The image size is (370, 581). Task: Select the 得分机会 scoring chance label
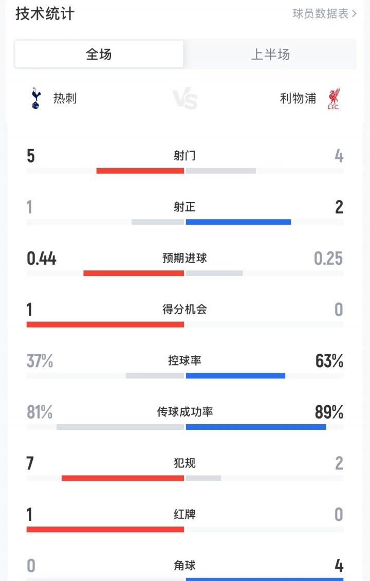(x=184, y=310)
